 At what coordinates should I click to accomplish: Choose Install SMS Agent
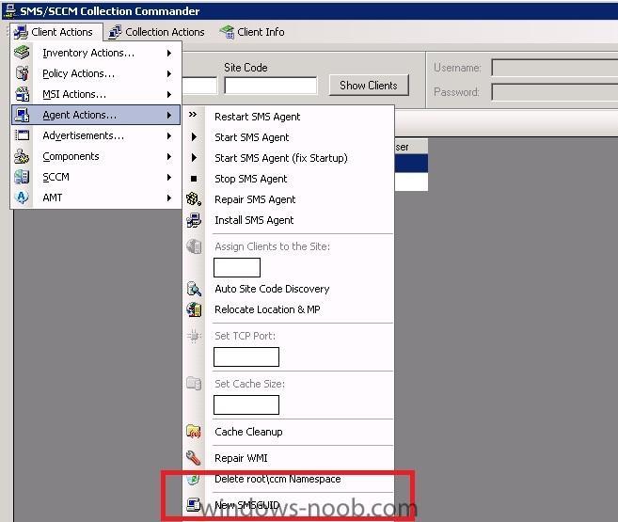click(x=289, y=220)
